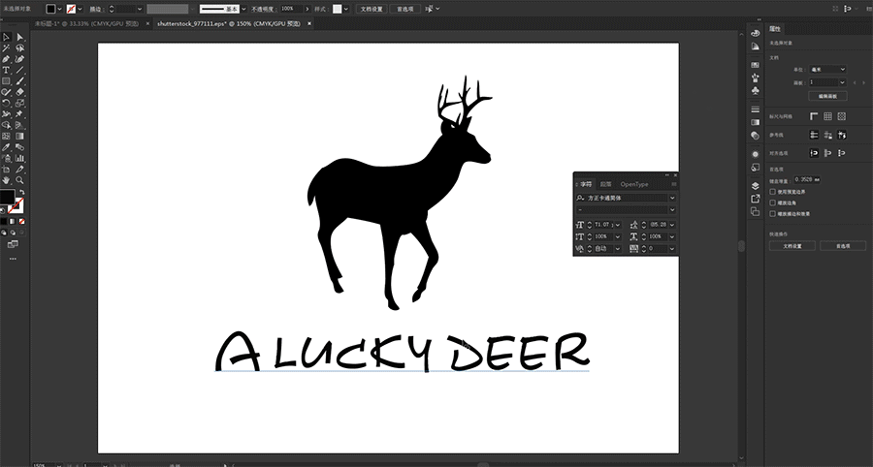Click the 编辑画板 button
873x467 pixels.
pyautogui.click(x=827, y=97)
